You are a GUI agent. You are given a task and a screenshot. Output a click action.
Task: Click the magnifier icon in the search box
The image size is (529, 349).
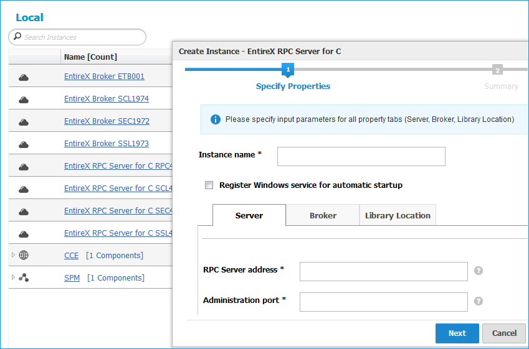point(17,36)
